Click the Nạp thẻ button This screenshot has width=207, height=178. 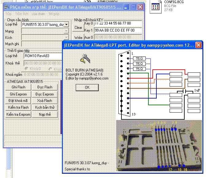tap(45, 114)
